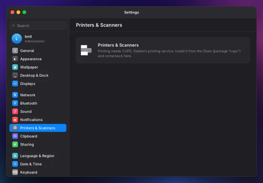Select the Appearance label in sidebar
The width and height of the screenshot is (263, 183).
pyautogui.click(x=31, y=59)
